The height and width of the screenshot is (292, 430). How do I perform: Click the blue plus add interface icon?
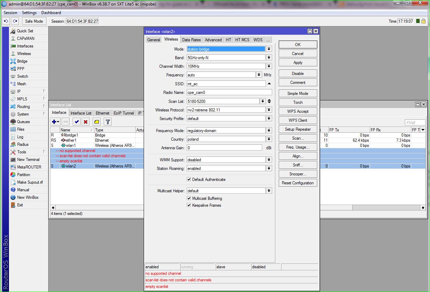(x=54, y=122)
